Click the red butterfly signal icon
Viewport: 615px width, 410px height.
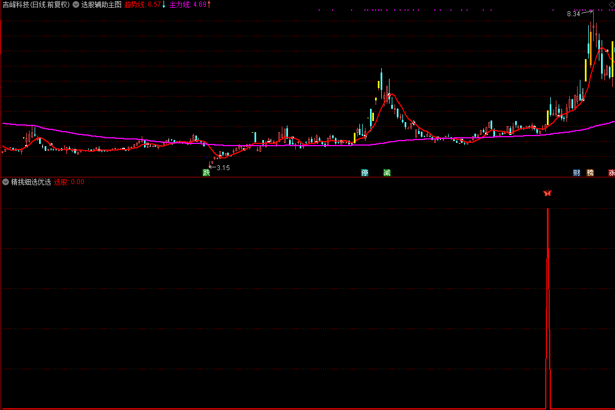pos(547,193)
